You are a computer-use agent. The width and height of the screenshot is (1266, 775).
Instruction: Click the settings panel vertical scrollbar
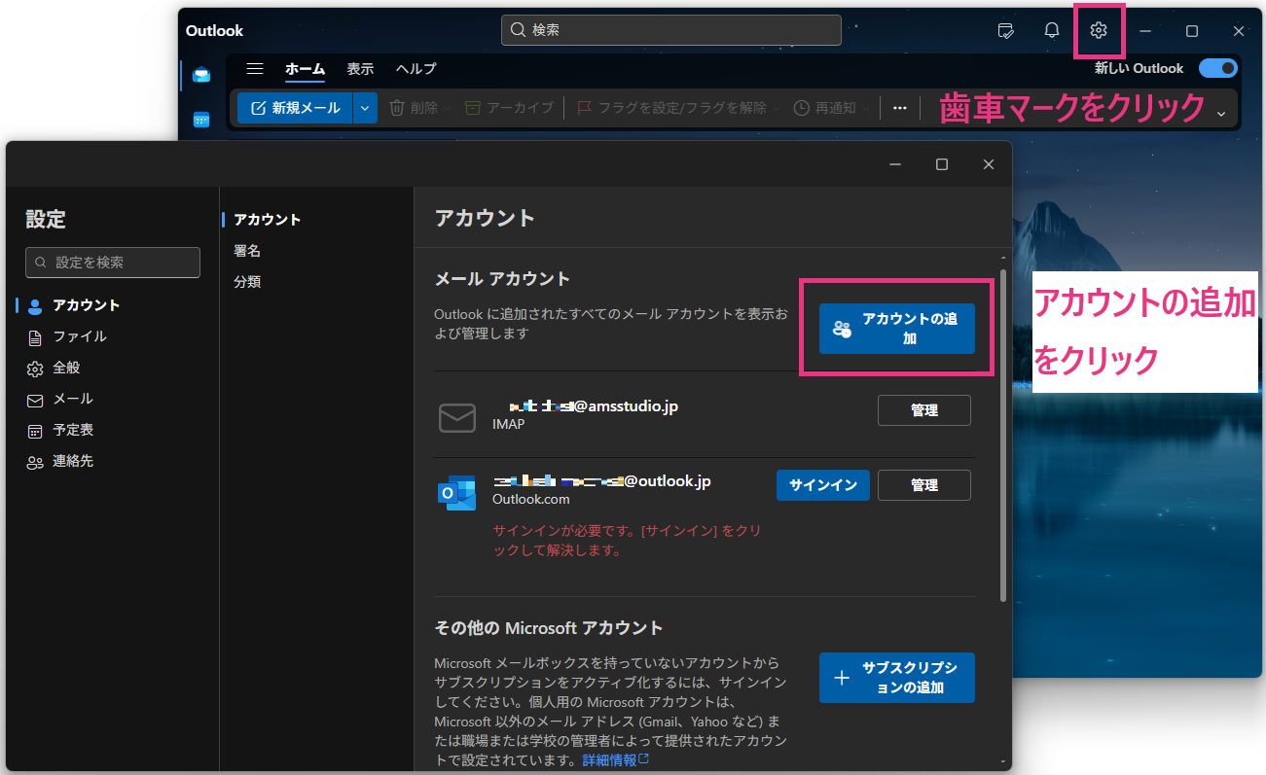1002,438
